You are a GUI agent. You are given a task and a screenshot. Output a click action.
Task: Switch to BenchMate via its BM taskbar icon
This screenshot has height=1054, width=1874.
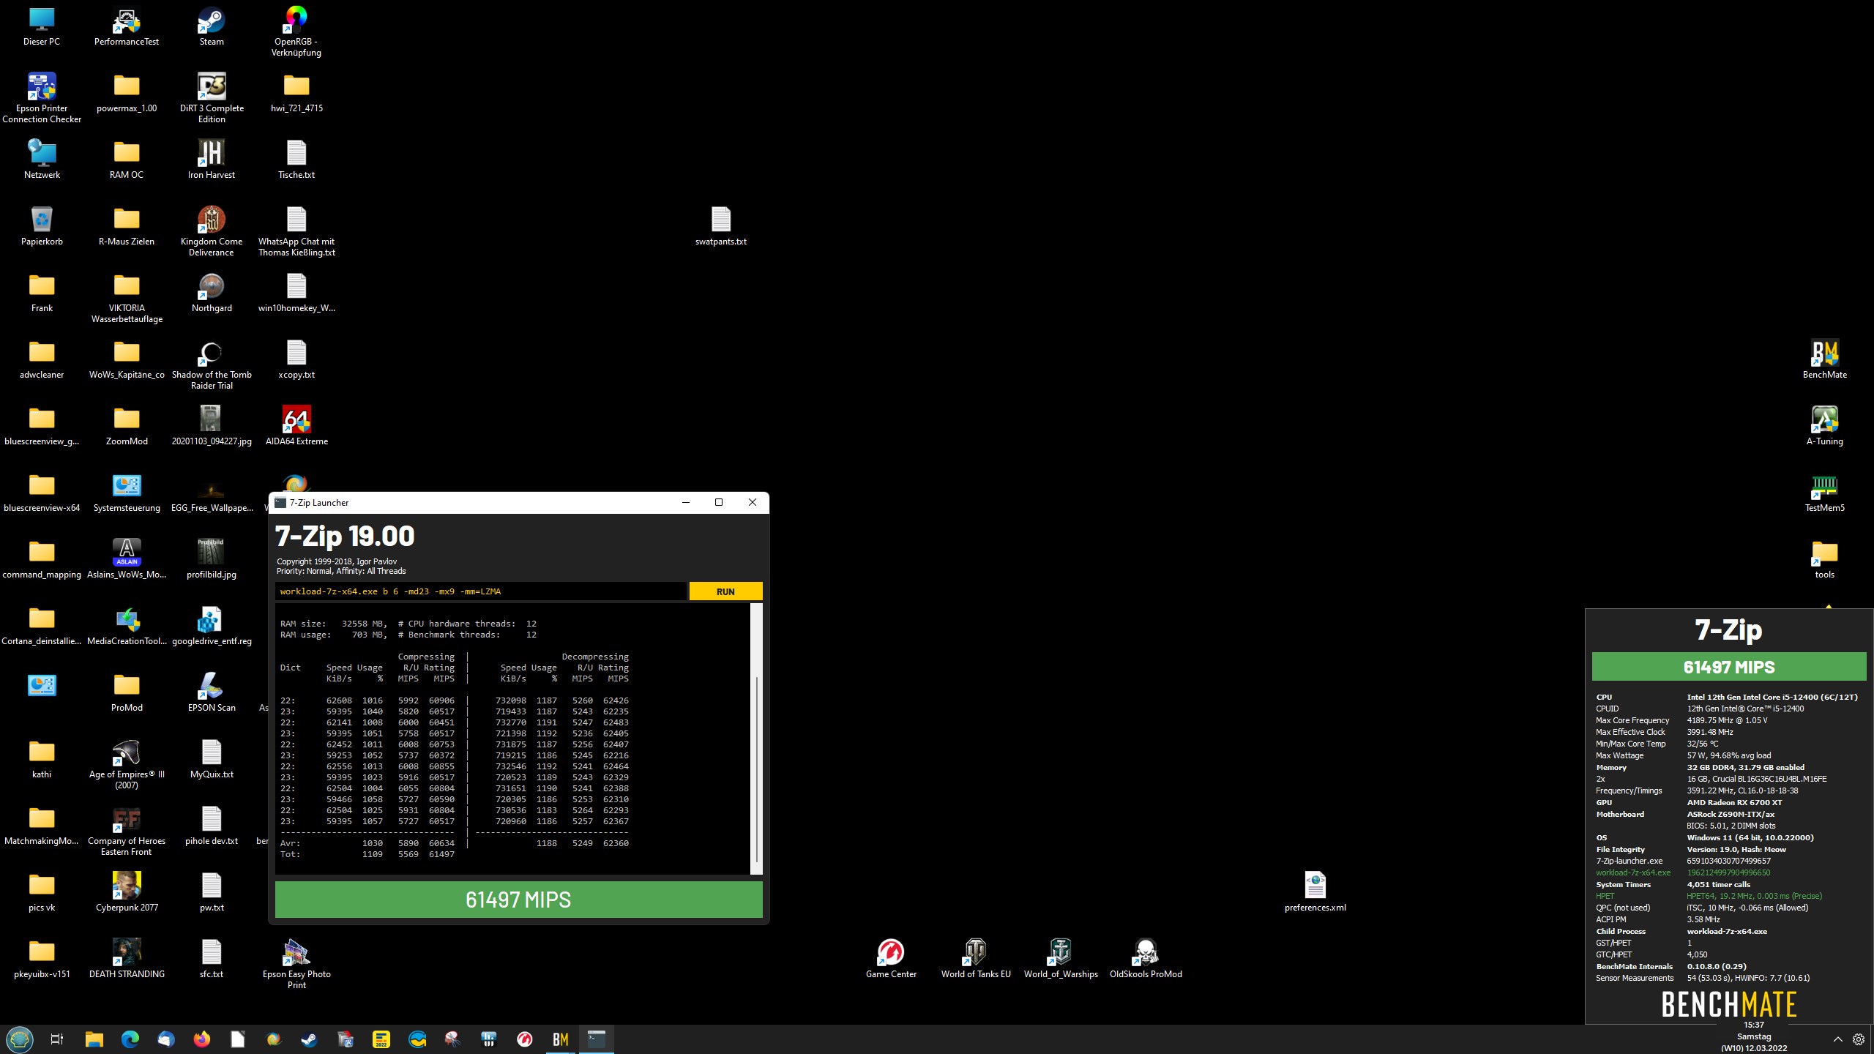[x=561, y=1039]
